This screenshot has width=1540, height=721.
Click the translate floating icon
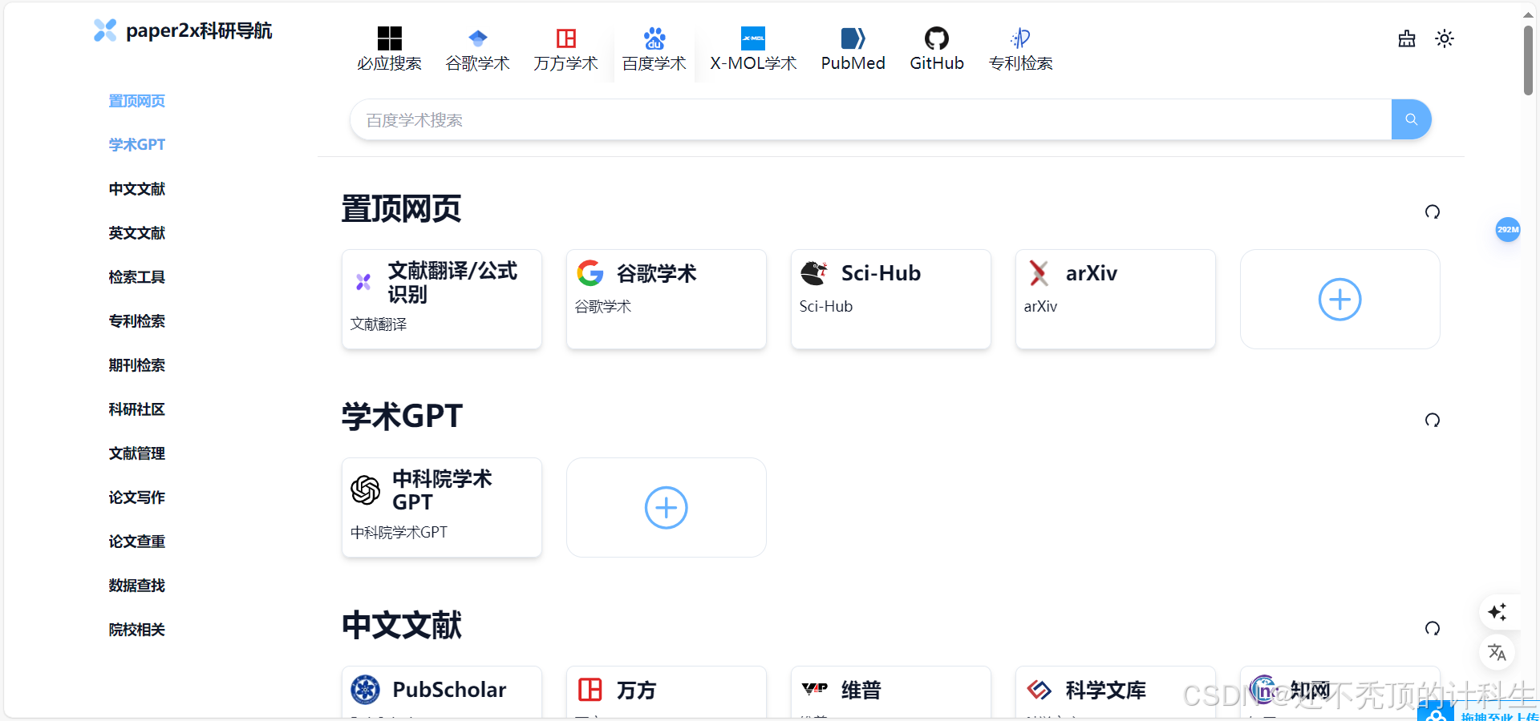point(1497,652)
